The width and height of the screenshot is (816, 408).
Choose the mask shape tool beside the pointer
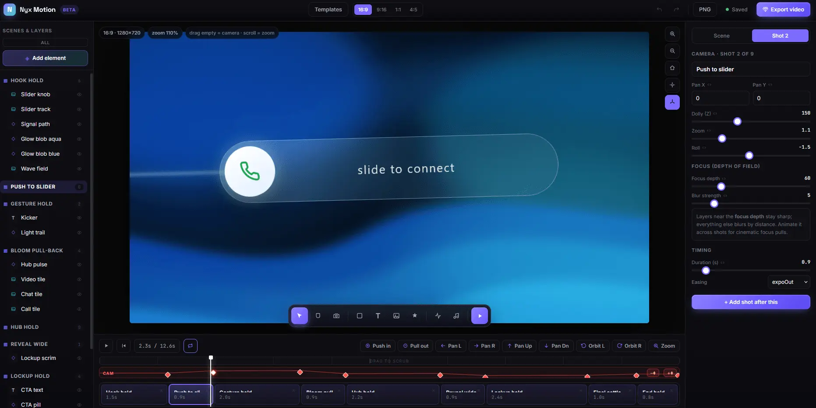318,316
